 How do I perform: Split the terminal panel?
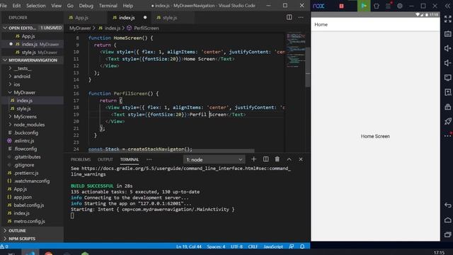point(266,159)
